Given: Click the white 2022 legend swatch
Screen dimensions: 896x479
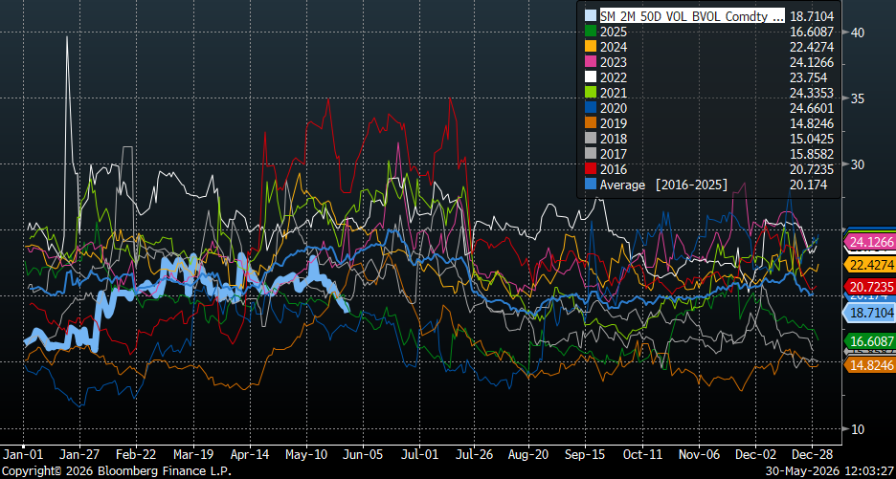Looking at the screenshot, I should 589,77.
